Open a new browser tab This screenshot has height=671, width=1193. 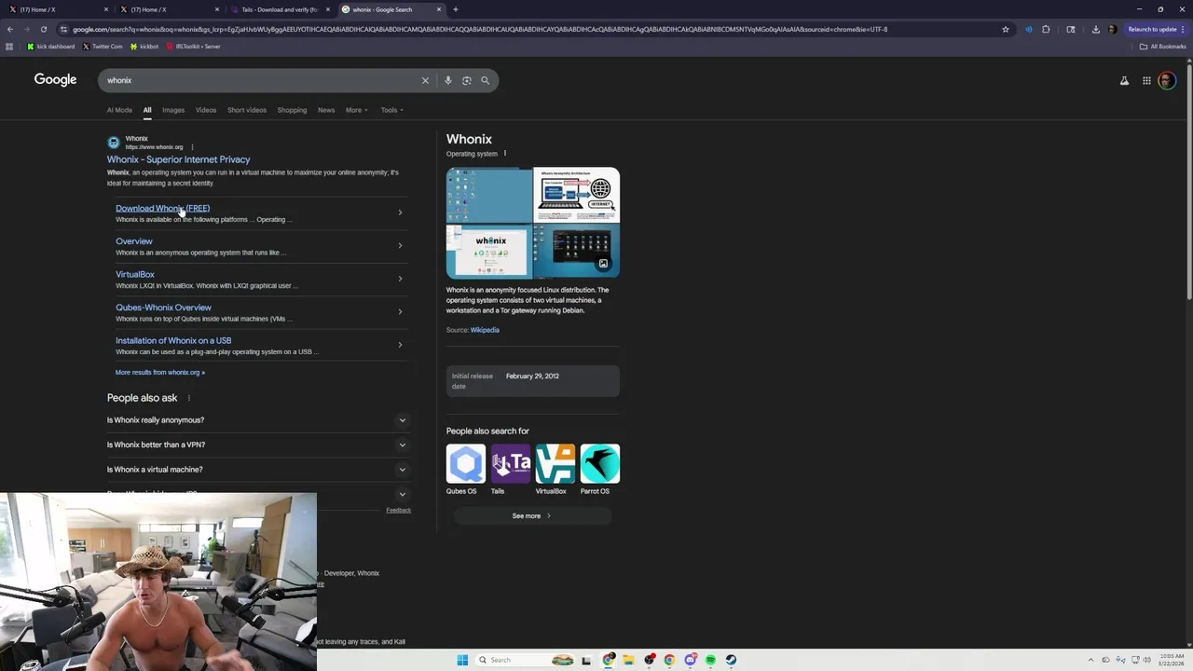pyautogui.click(x=455, y=9)
